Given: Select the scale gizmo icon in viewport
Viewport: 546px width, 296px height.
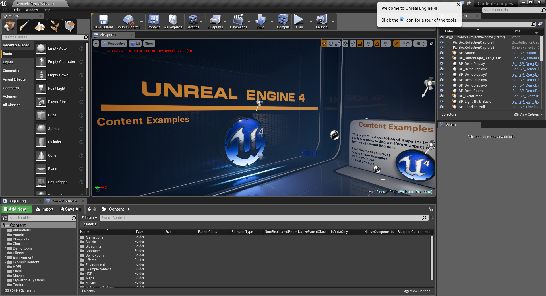Looking at the screenshot, I should [338, 44].
